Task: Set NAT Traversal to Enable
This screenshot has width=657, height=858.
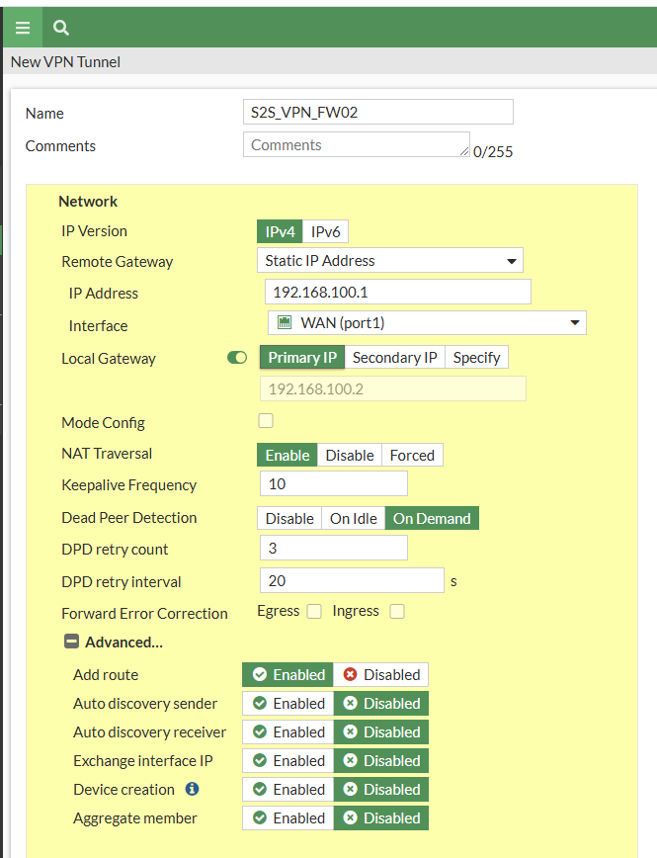Action: point(287,455)
